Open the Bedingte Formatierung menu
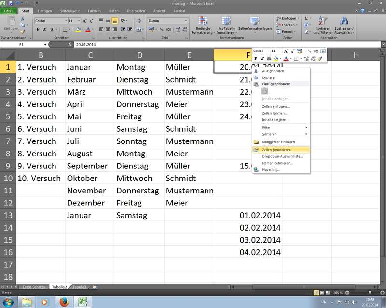 [x=203, y=26]
